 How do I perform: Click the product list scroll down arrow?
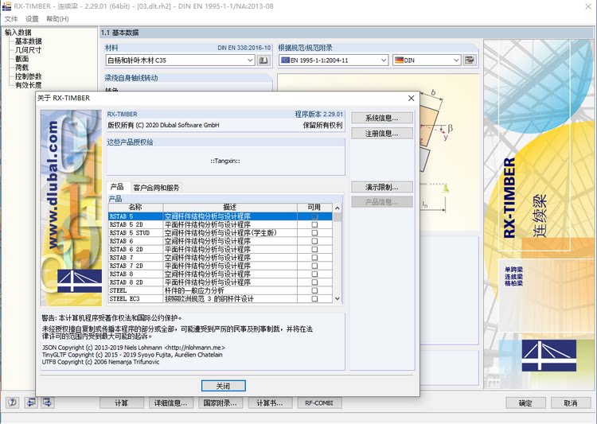[337, 299]
